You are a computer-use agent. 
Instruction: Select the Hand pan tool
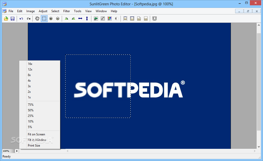click(x=37, y=19)
